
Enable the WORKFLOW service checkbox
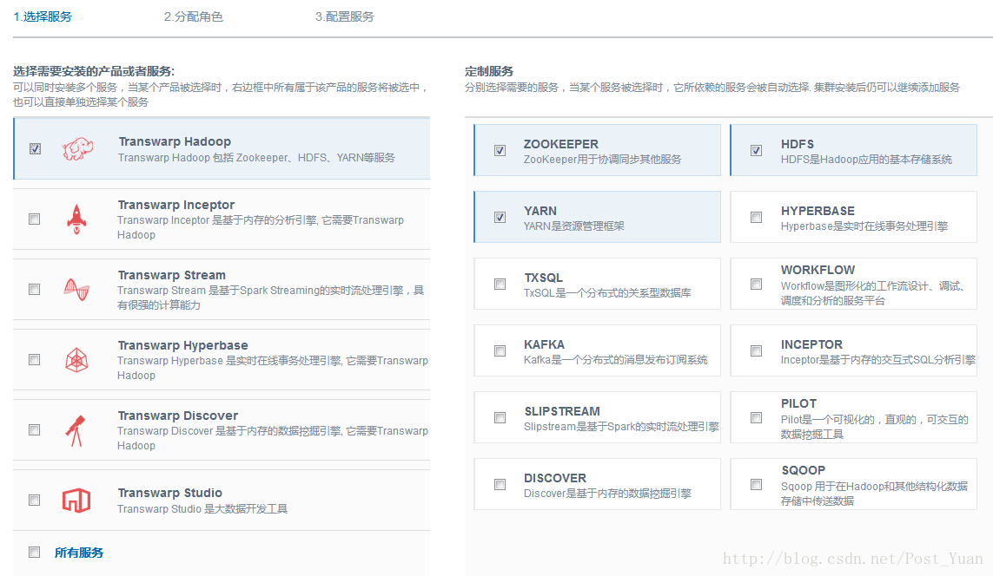pos(756,284)
